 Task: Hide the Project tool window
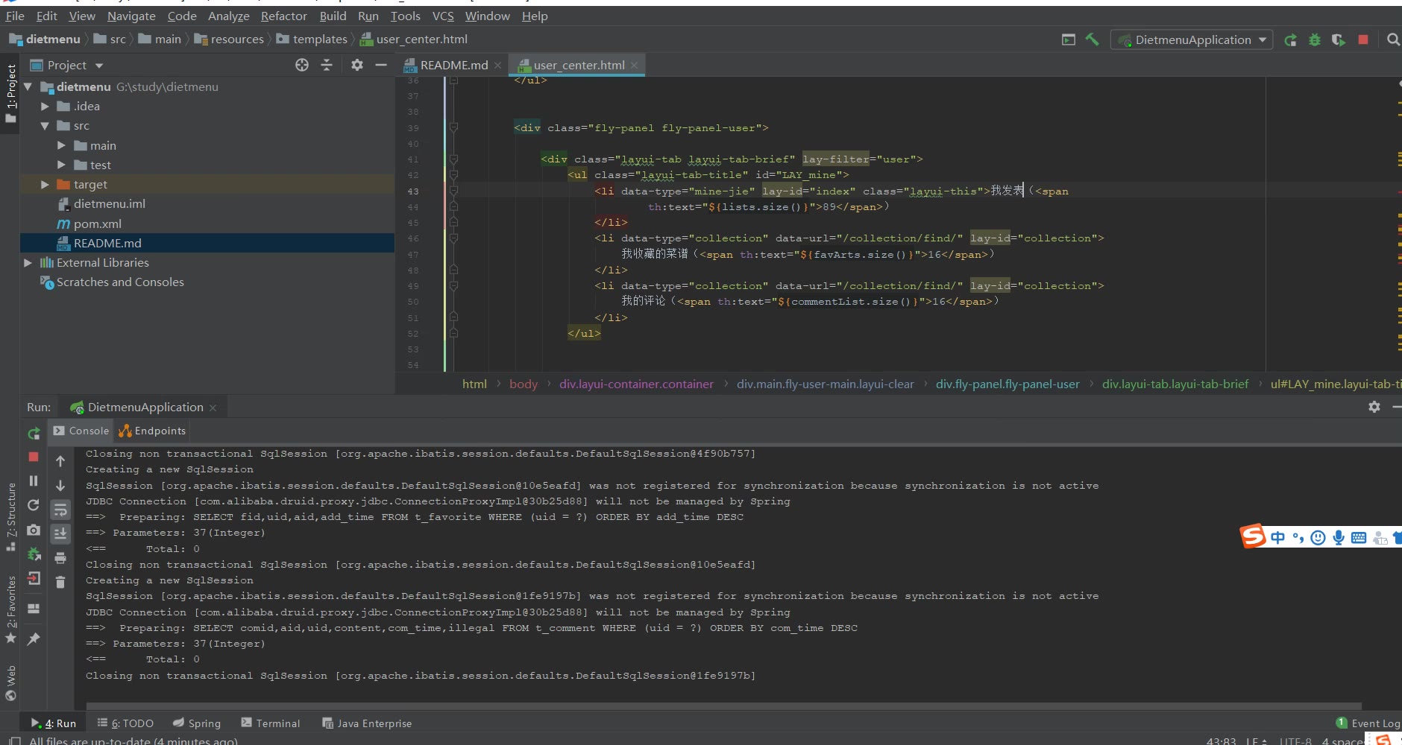pyautogui.click(x=381, y=65)
